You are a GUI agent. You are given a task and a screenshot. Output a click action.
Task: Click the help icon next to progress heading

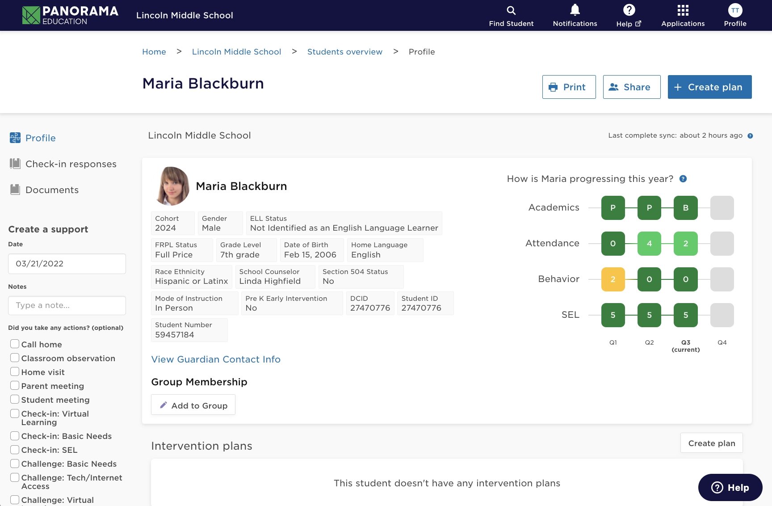click(683, 179)
